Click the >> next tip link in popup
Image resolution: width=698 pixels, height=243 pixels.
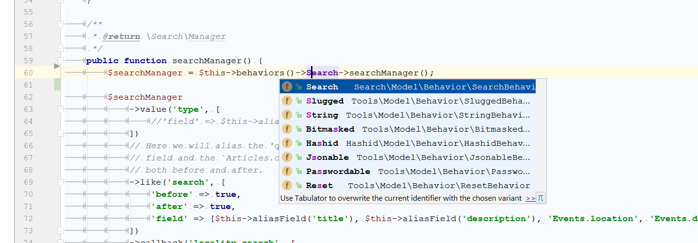pyautogui.click(x=530, y=198)
